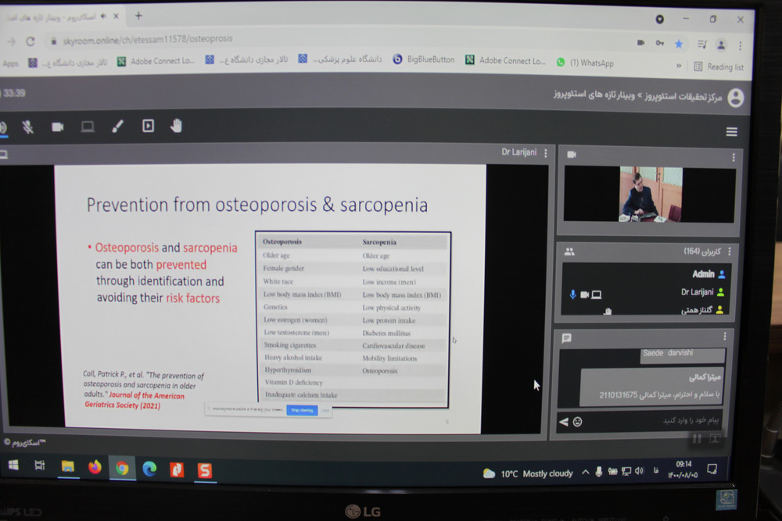Screen dimensions: 782x521
Task: Open the hamburger menu in Skyroom
Action: [731, 132]
